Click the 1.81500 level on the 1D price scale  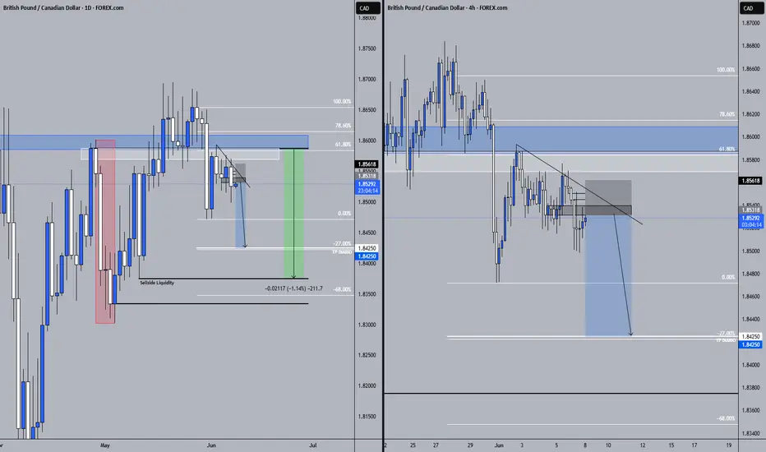tap(367, 417)
